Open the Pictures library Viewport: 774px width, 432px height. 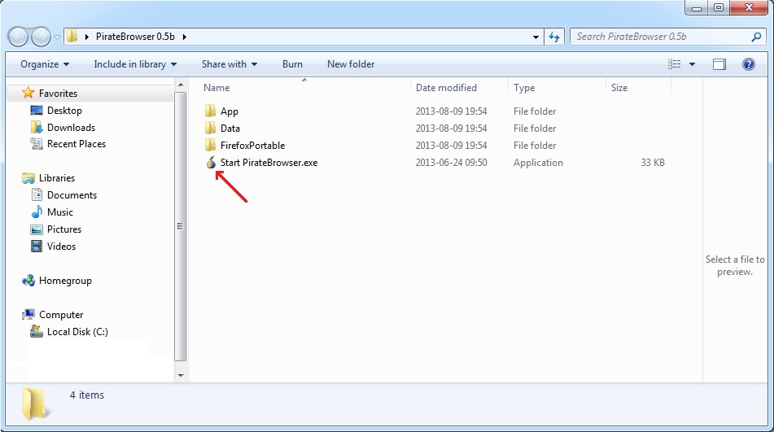point(64,229)
